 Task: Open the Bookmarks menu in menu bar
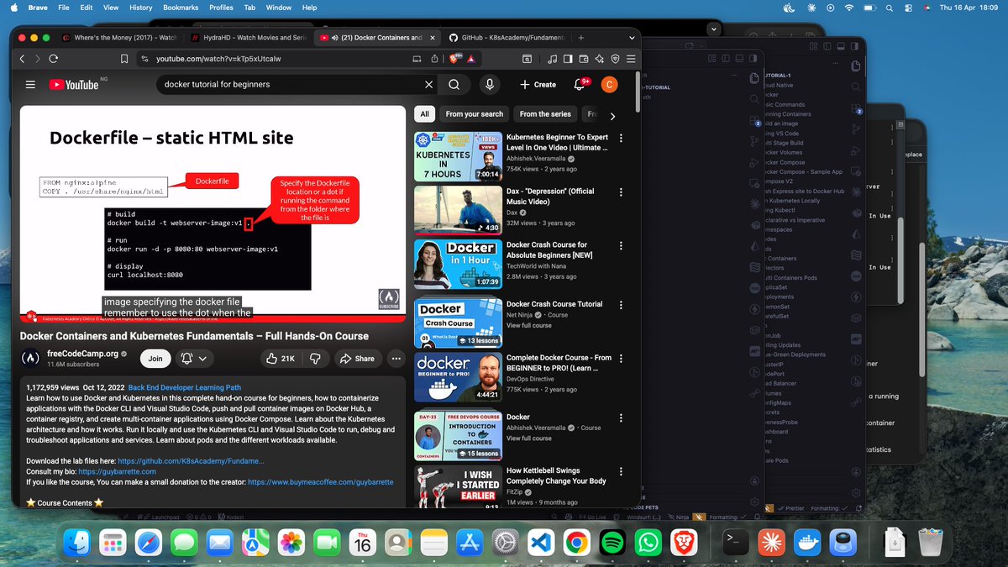pyautogui.click(x=181, y=8)
